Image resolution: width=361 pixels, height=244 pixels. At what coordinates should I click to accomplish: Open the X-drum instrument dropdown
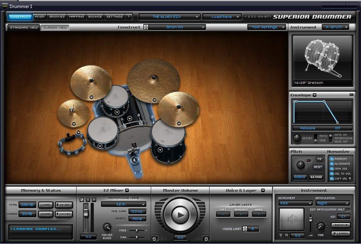pyautogui.click(x=335, y=27)
